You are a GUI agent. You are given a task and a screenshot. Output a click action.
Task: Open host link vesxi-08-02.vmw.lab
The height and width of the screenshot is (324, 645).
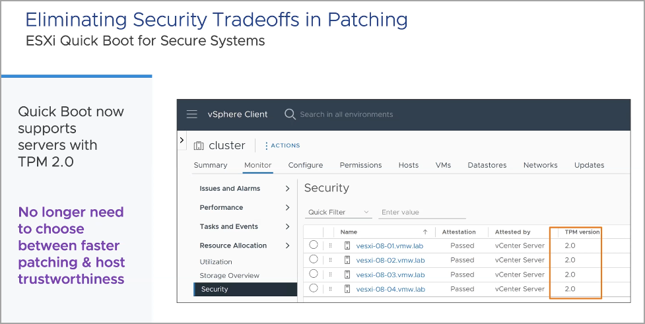(390, 260)
